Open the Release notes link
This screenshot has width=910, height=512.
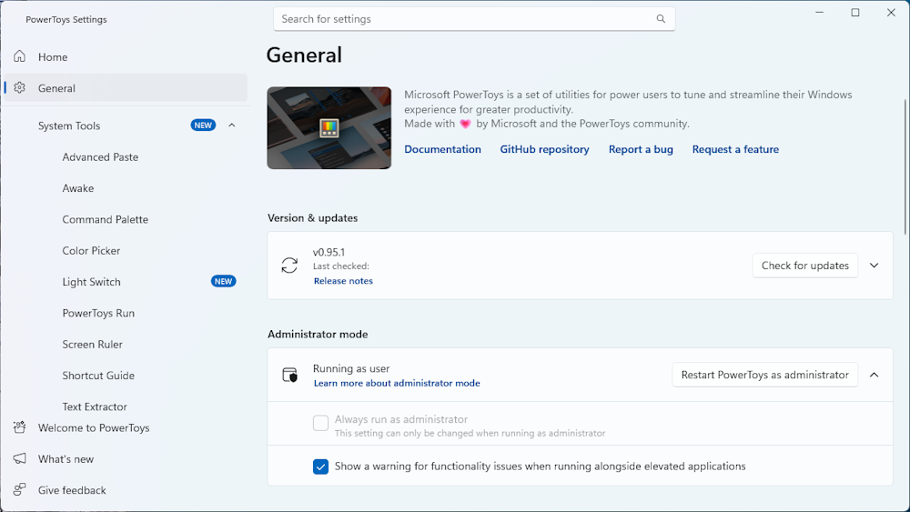click(x=343, y=281)
